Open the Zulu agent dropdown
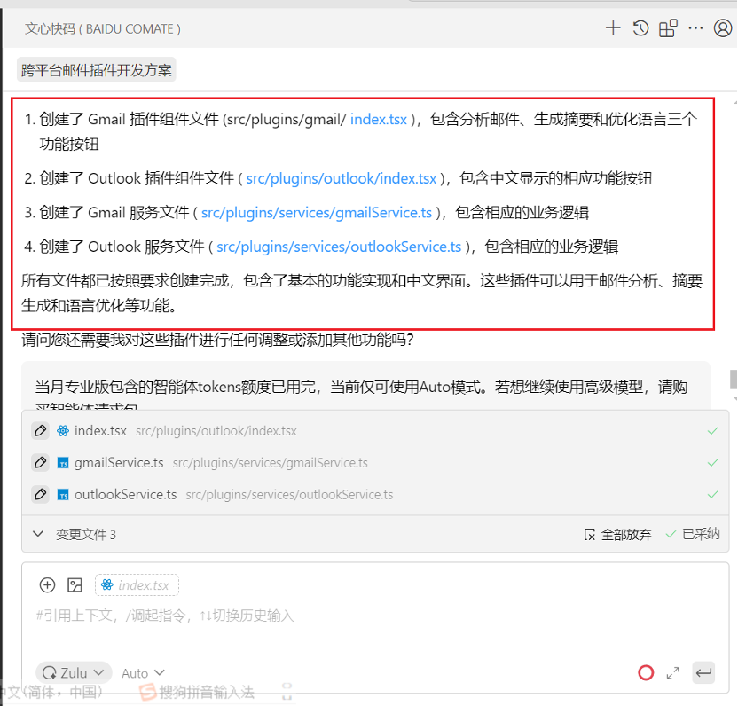 (x=74, y=672)
